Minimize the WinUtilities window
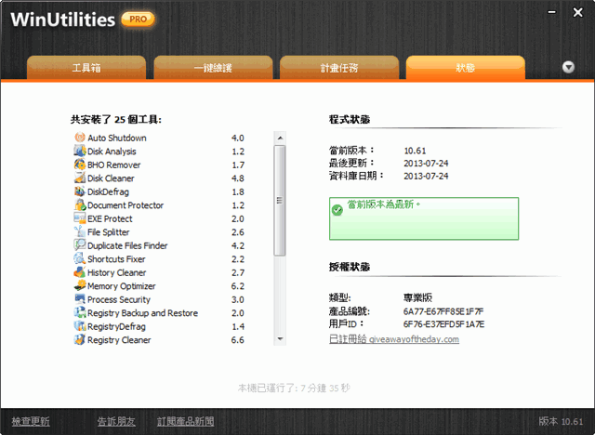 tap(551, 12)
